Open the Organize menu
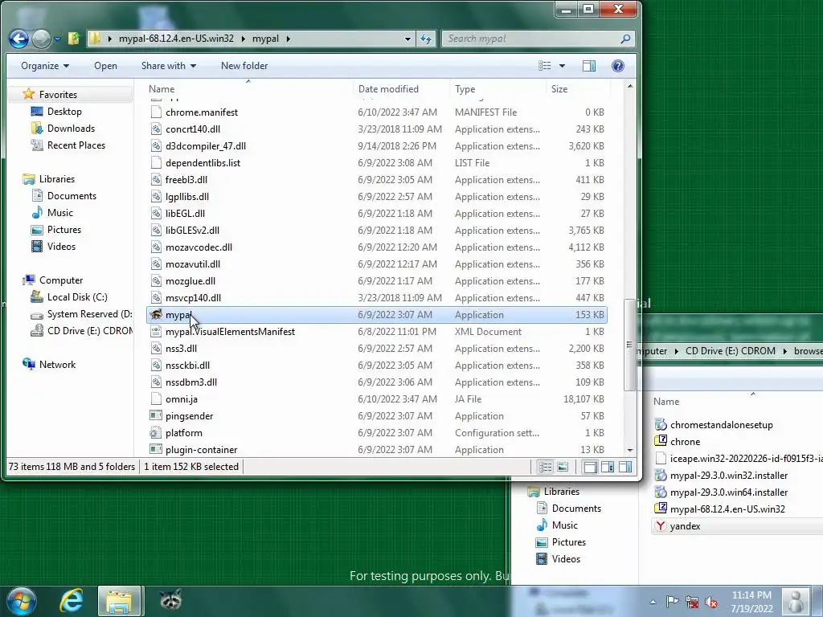This screenshot has height=617, width=823. pos(45,66)
